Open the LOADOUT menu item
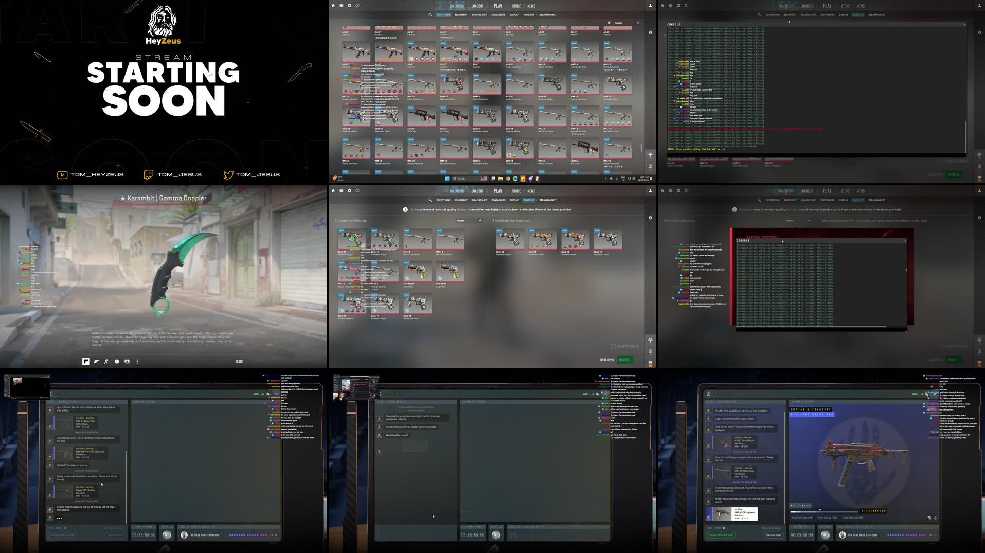Viewport: 985px width, 553px height. 477,6
